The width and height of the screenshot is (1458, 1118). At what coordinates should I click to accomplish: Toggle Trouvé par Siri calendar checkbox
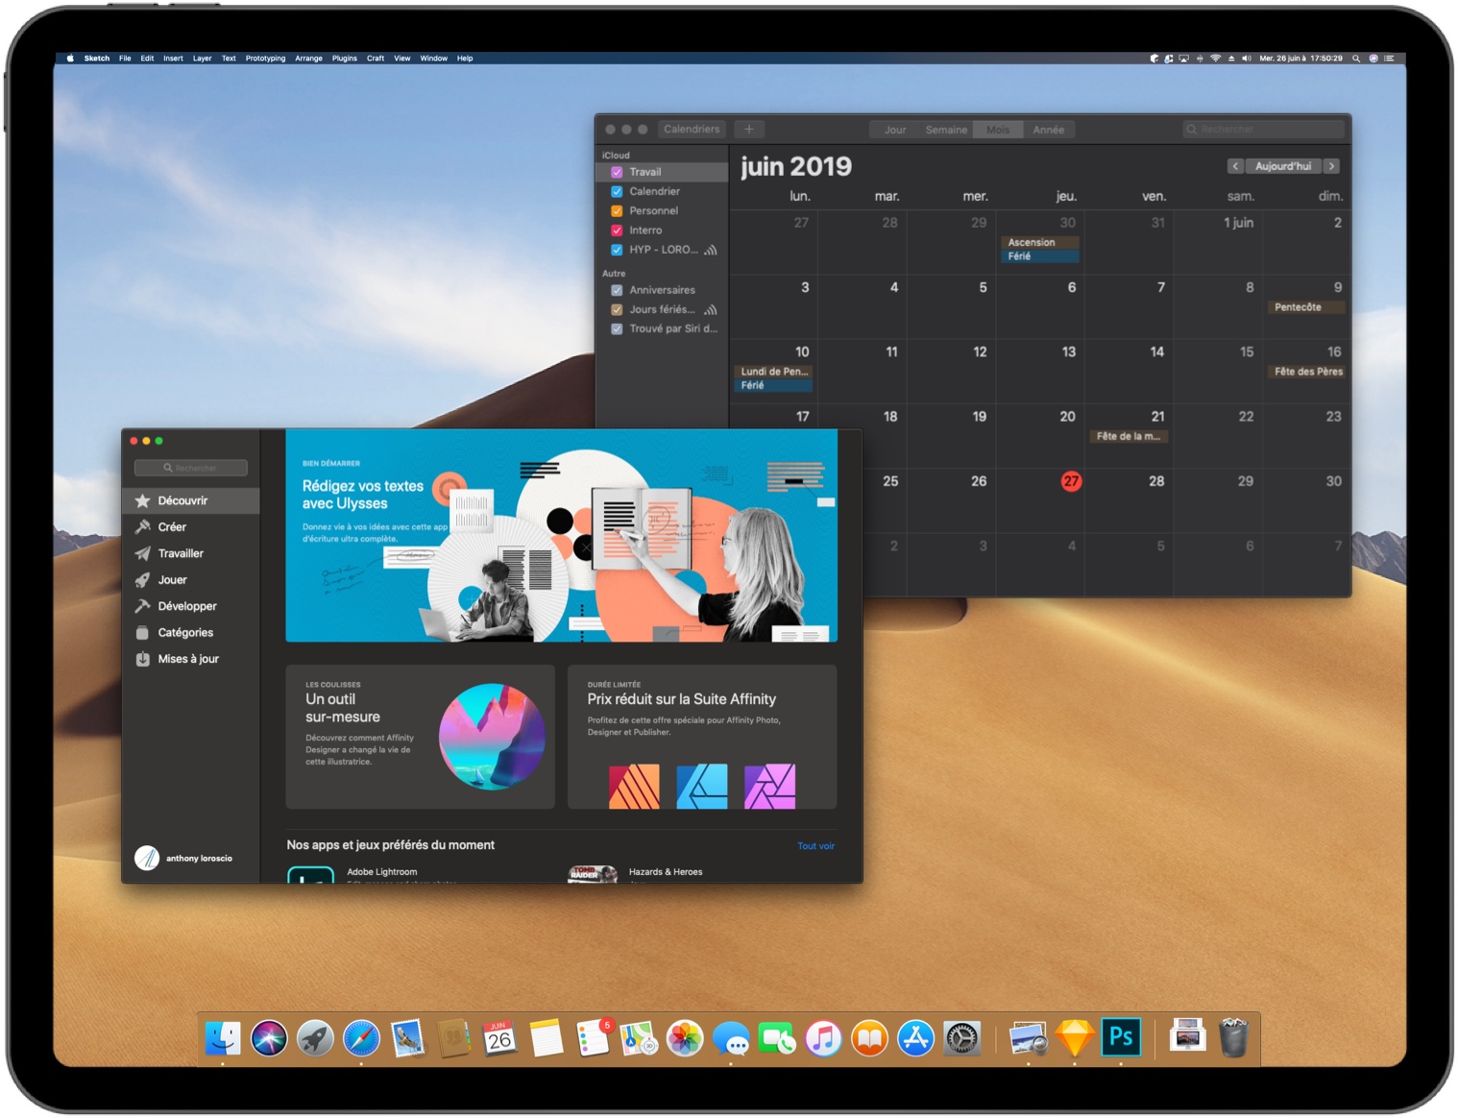click(x=617, y=328)
